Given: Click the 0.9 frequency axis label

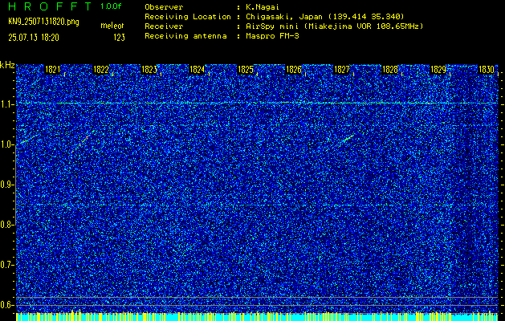Looking at the screenshot, I should pyautogui.click(x=6, y=185).
